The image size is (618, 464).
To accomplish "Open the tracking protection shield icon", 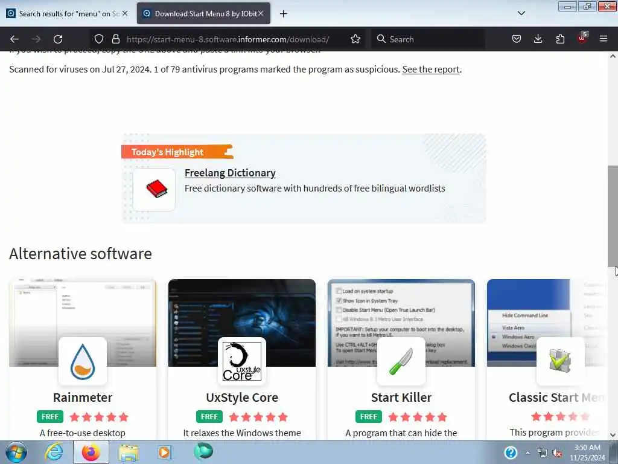I will coord(99,39).
